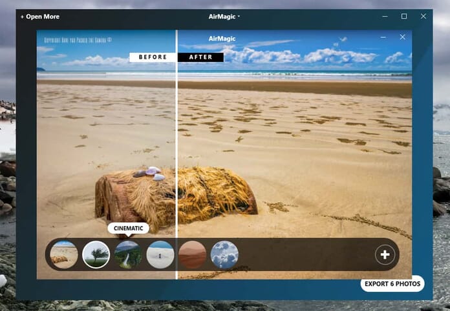450x311 pixels.
Task: Select the beach sand style thumbnail
Action: tap(64, 255)
